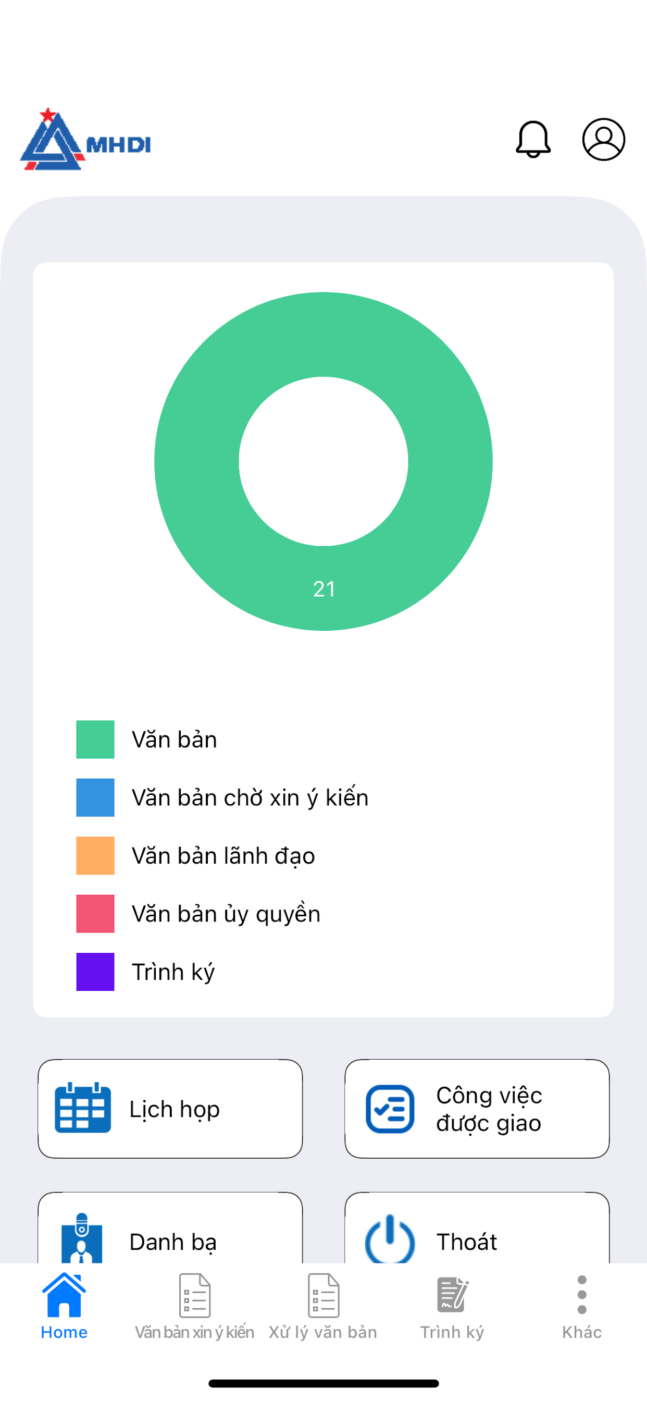Viewport: 647px width, 1401px height.
Task: Switch to Xử lý văn bản tab
Action: pyautogui.click(x=323, y=1306)
